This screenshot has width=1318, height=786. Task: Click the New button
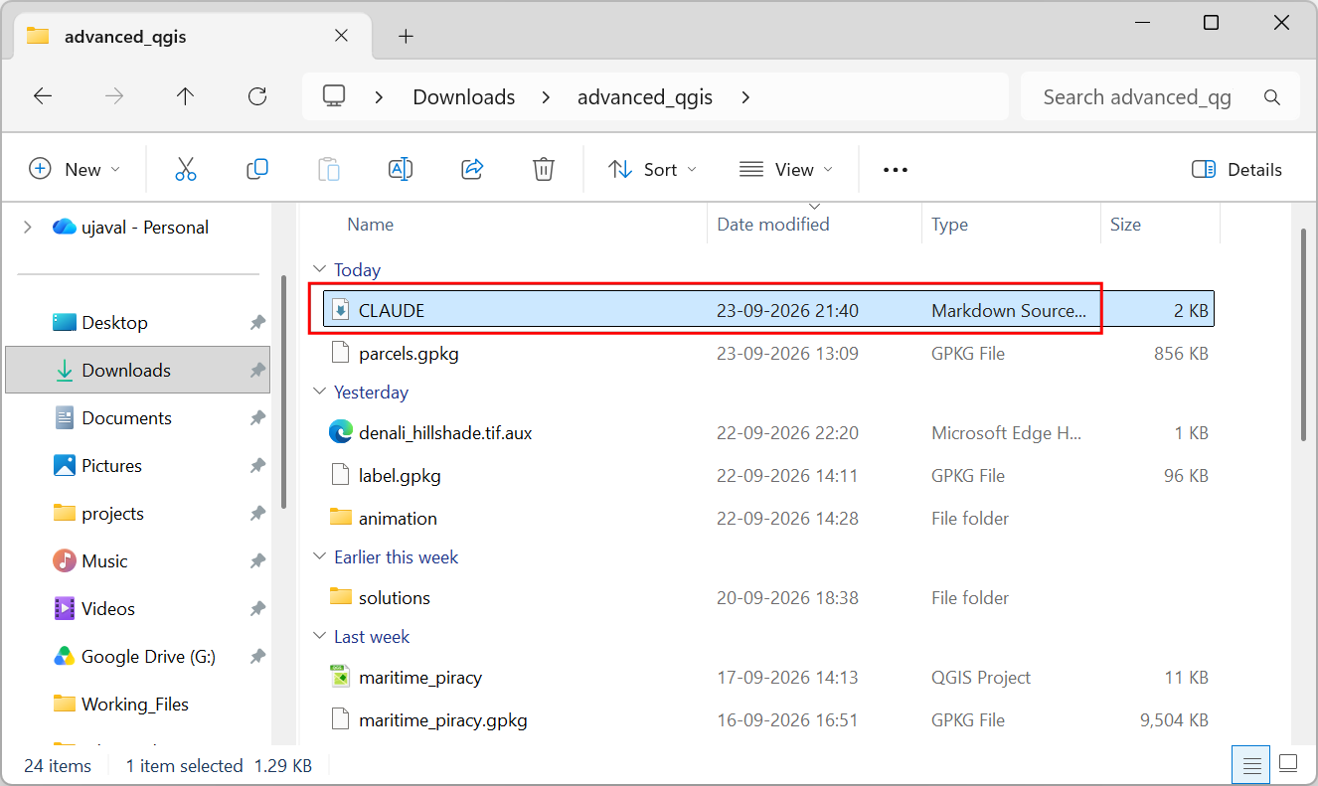point(75,170)
